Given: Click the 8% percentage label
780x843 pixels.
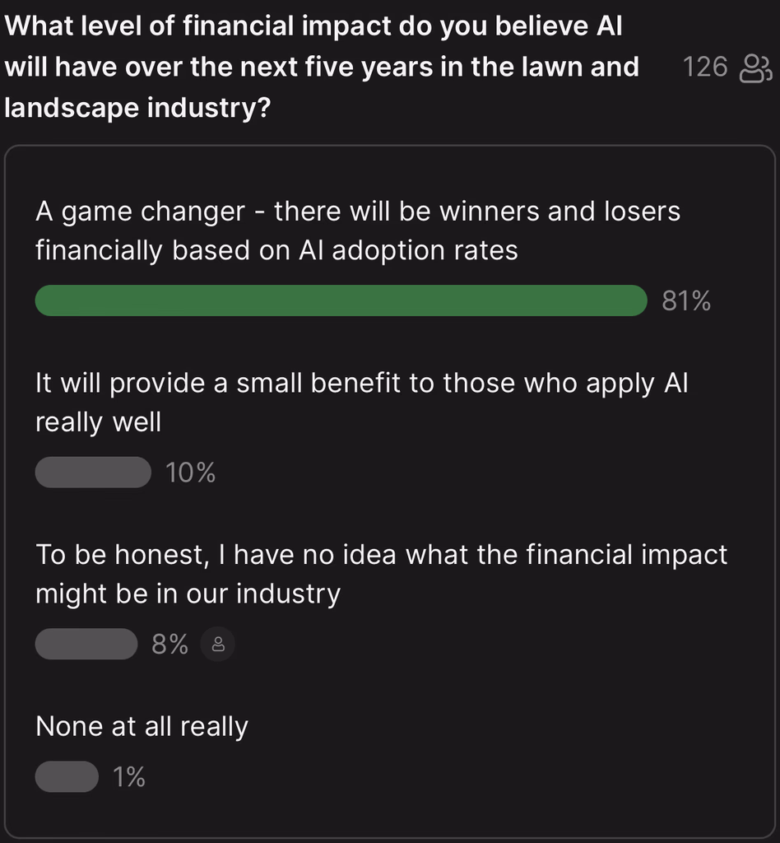Looking at the screenshot, I should tap(169, 645).
